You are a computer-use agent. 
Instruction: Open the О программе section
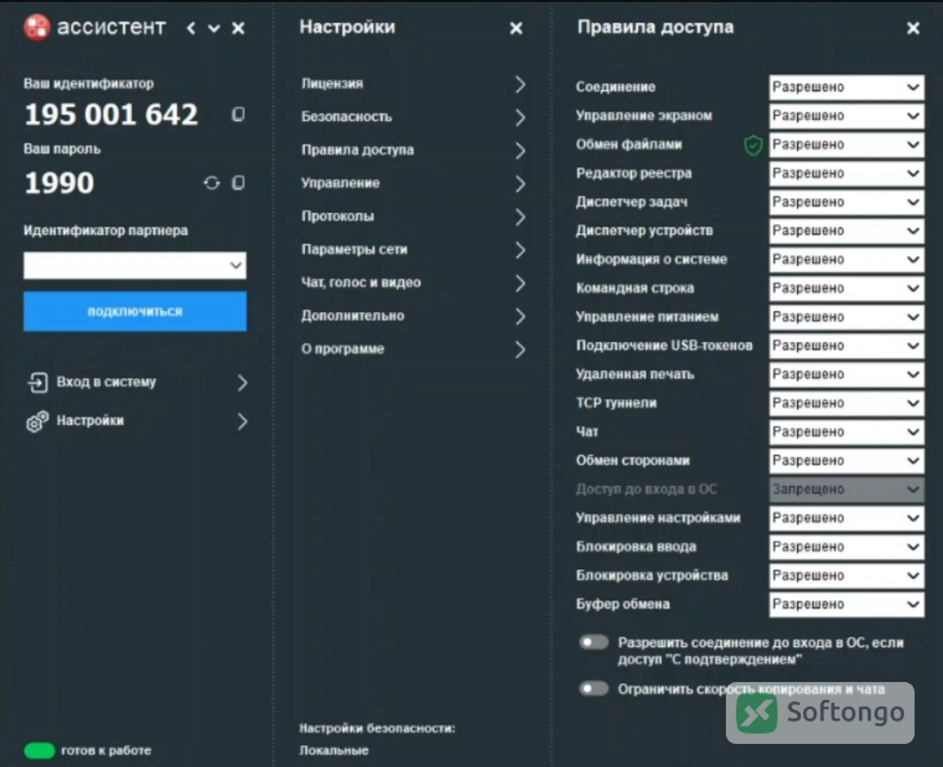click(x=414, y=349)
